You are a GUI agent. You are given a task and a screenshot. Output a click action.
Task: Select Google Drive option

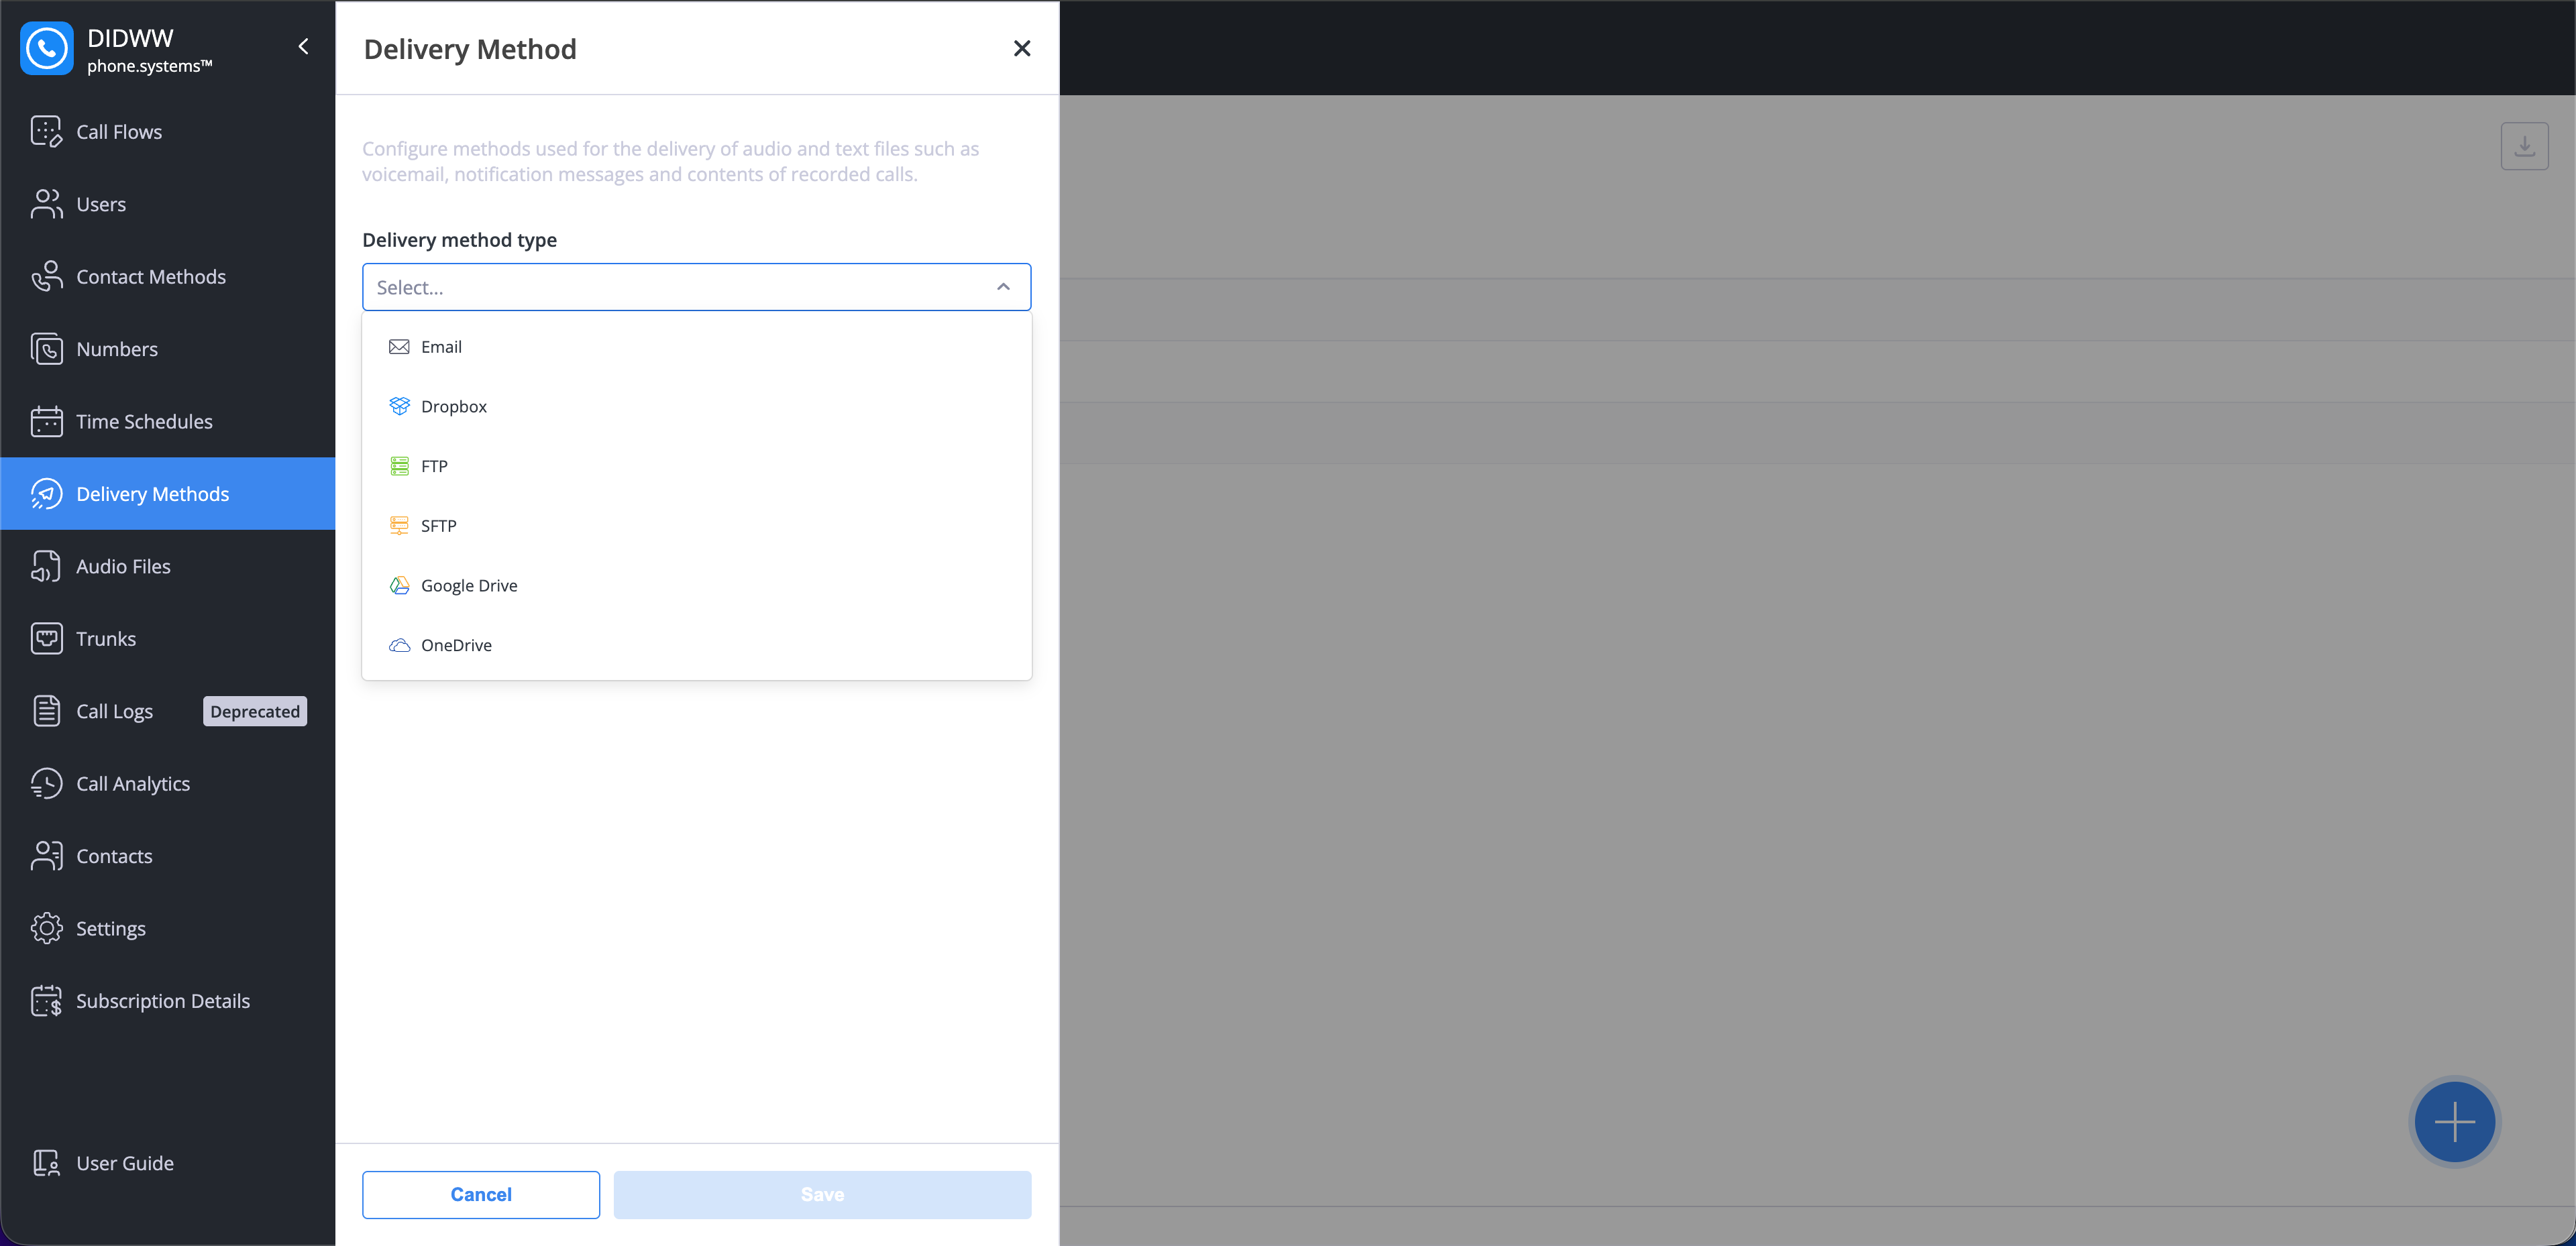[x=468, y=586]
